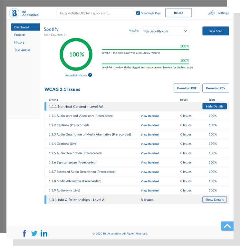Click 100% score in 1.2.5 row
The width and height of the screenshot is (240, 246).
pyautogui.click(x=213, y=153)
